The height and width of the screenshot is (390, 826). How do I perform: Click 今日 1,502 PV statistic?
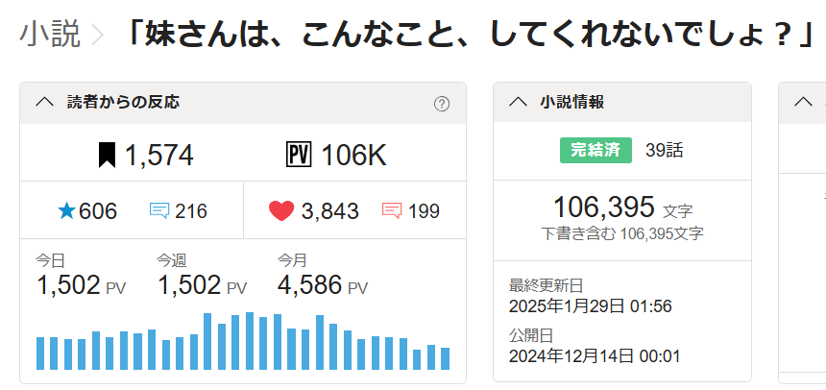(81, 277)
